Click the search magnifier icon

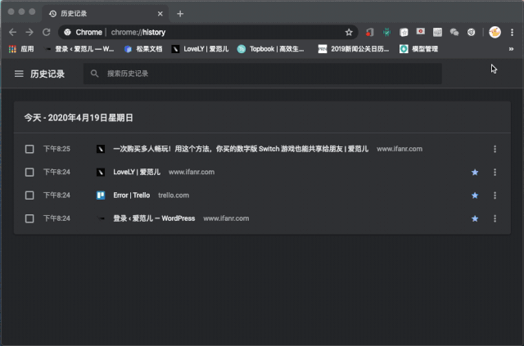coord(95,74)
